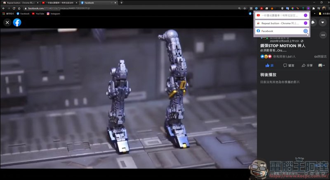Toggle repeat for the Repeat button row
This screenshot has width=330, height=180.
click(x=306, y=23)
